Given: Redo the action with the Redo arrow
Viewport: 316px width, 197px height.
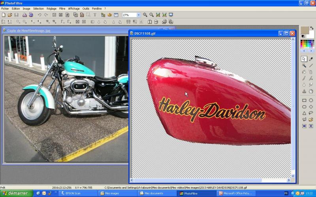Looking at the screenshot, I should point(46,15).
